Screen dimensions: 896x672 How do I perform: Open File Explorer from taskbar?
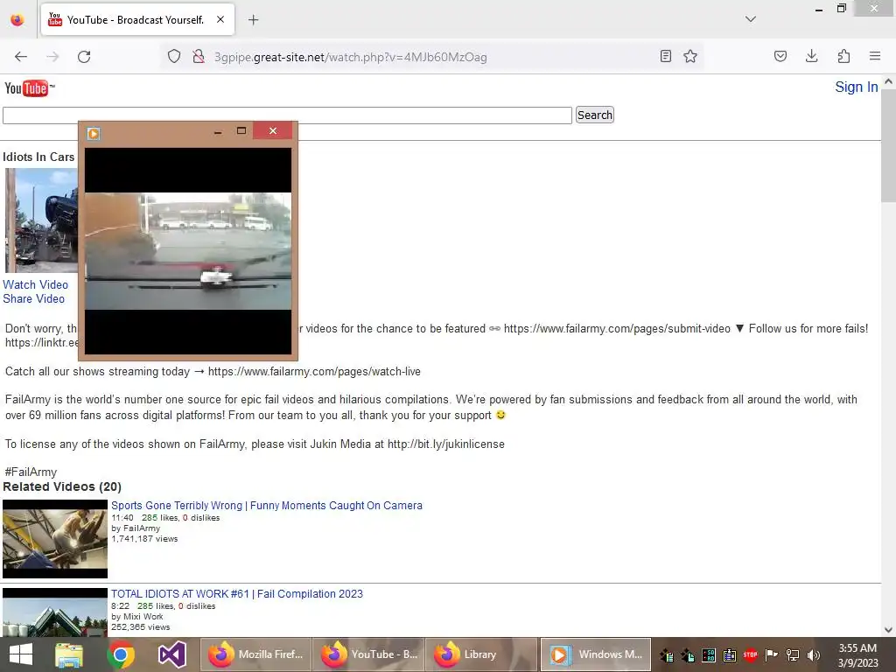[69, 654]
